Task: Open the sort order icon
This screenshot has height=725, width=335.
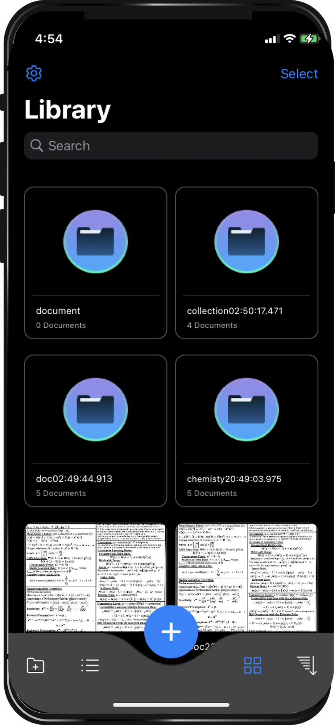Action: pyautogui.click(x=307, y=666)
